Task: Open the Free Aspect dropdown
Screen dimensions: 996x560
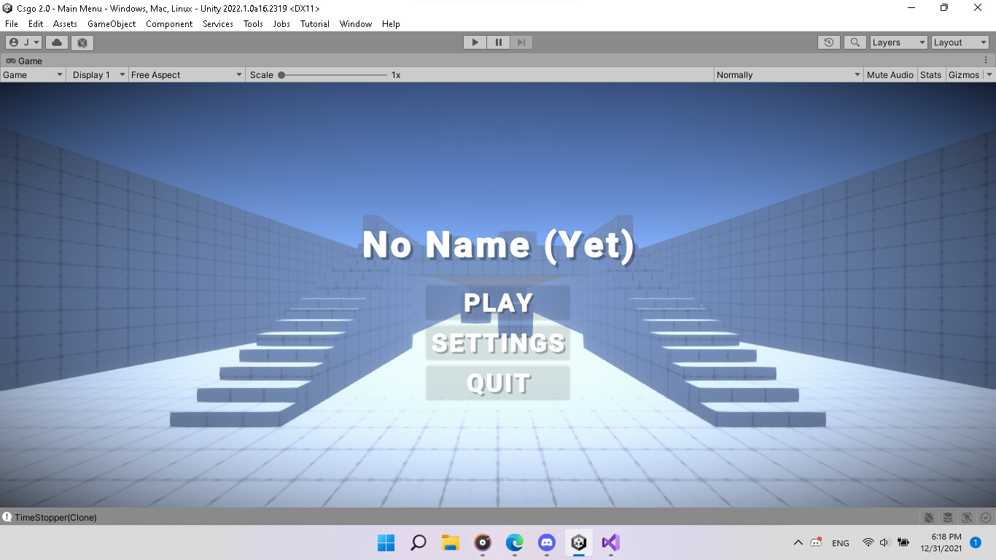Action: click(186, 74)
